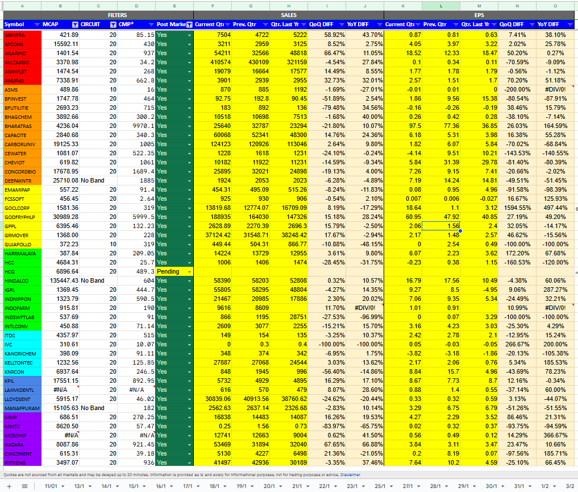Screen dimensions: 578x492
Task: Show all sheets list icon
Action: point(24,486)
